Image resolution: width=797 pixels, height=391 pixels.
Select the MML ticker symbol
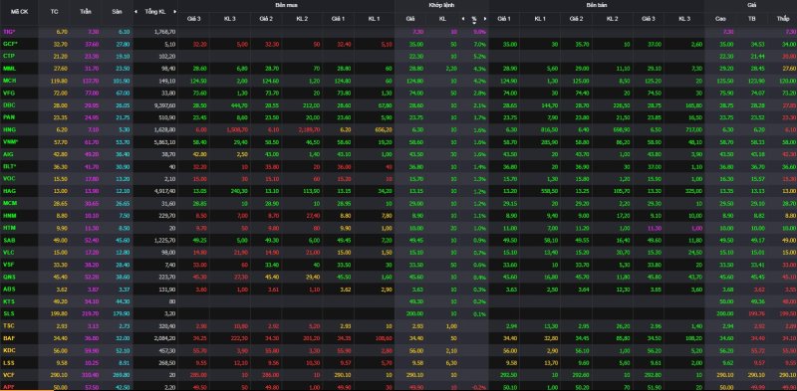(x=9, y=68)
